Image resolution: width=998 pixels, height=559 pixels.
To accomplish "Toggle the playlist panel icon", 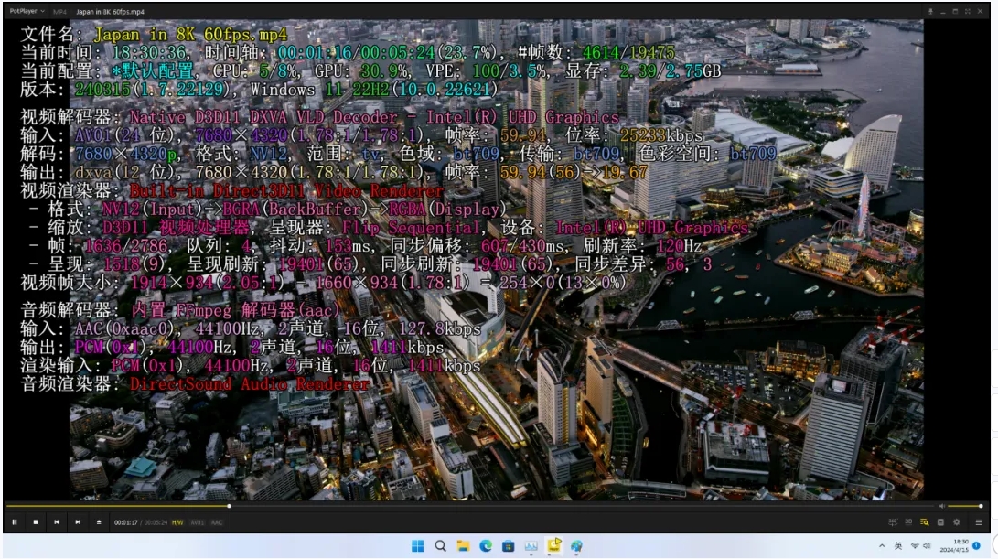I will (x=979, y=522).
